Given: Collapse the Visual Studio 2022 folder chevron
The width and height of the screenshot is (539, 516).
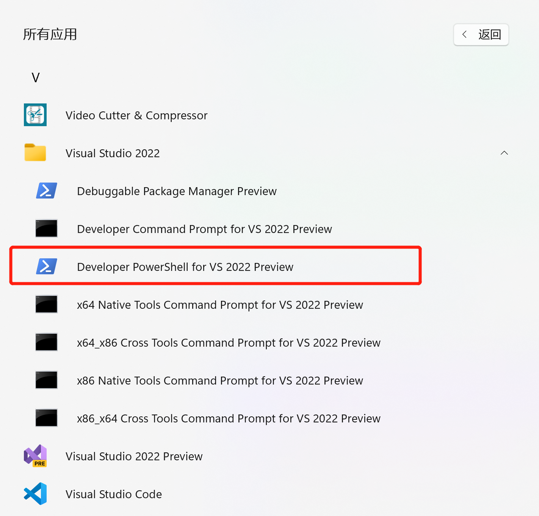Looking at the screenshot, I should tap(504, 153).
